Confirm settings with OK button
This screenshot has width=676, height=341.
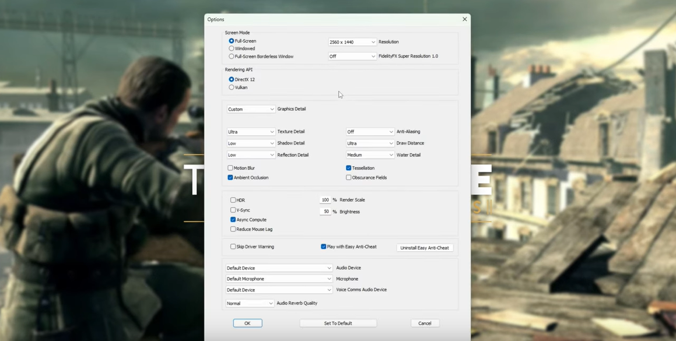tap(247, 324)
